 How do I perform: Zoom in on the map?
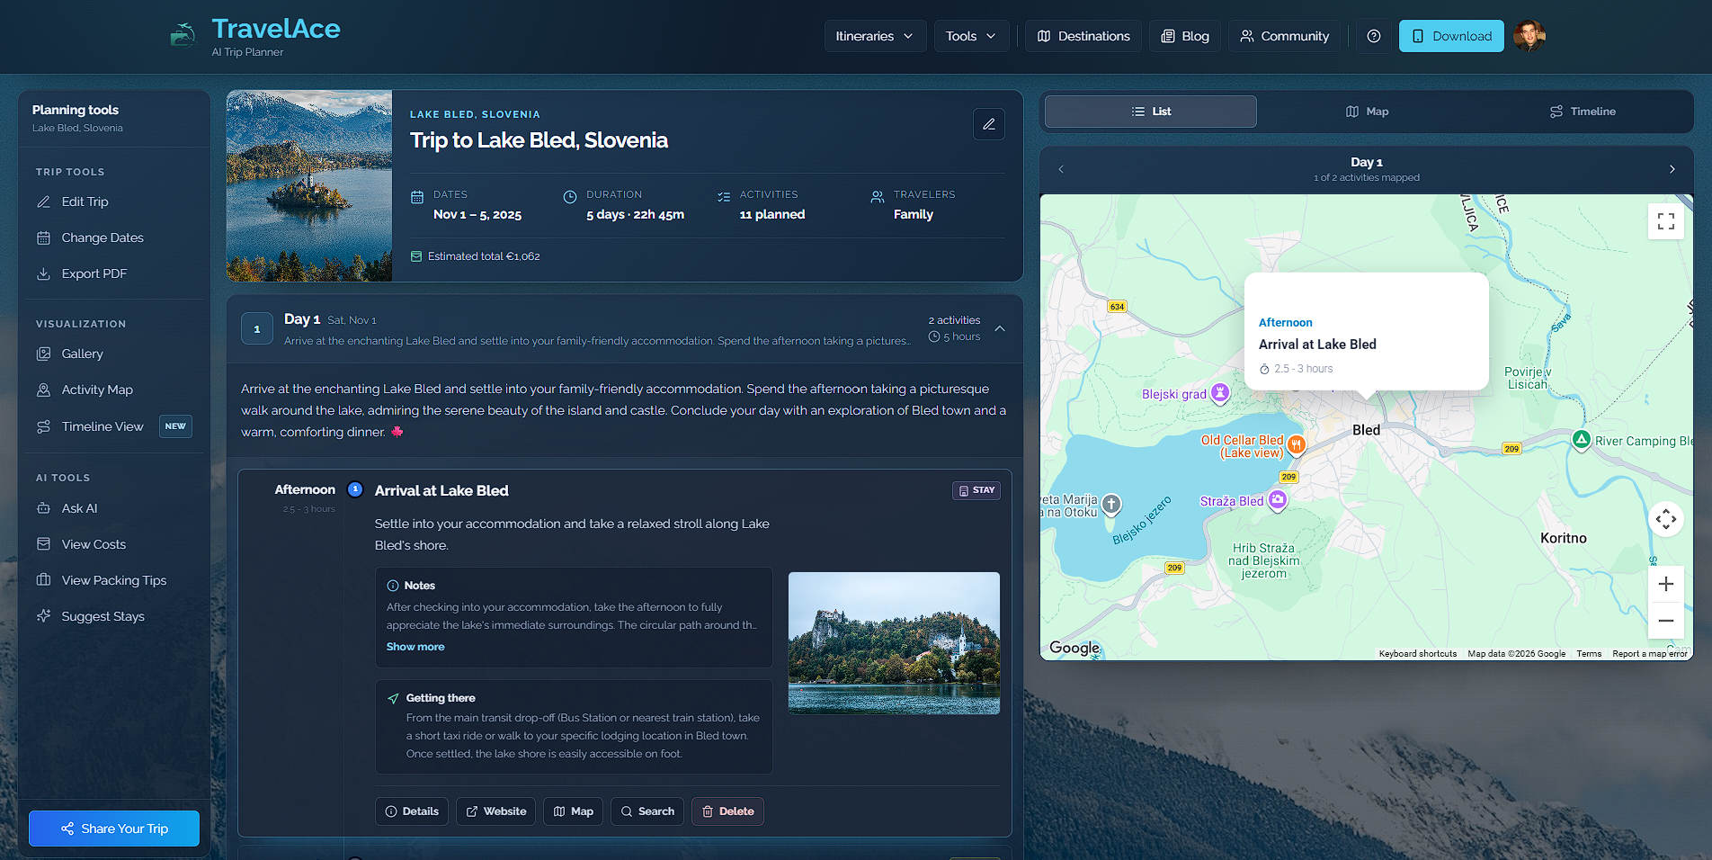coord(1665,584)
